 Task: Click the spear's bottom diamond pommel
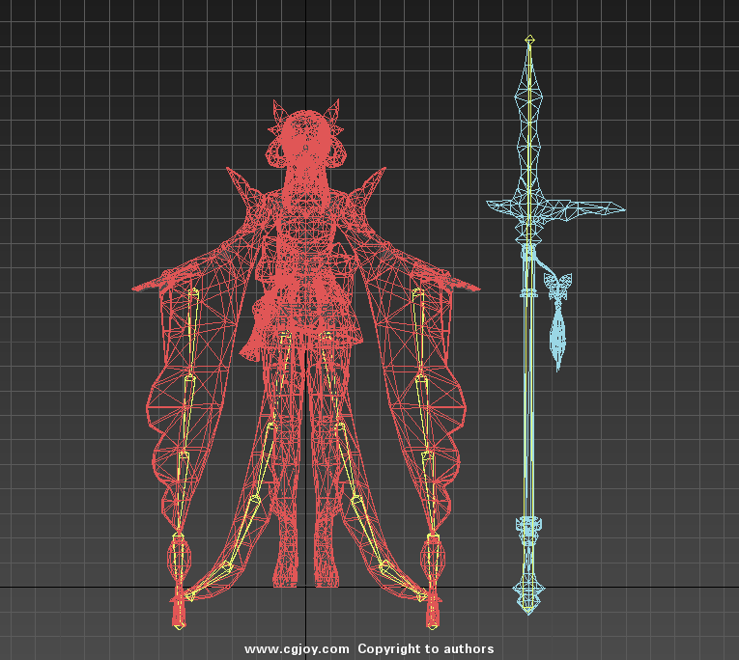[528, 592]
